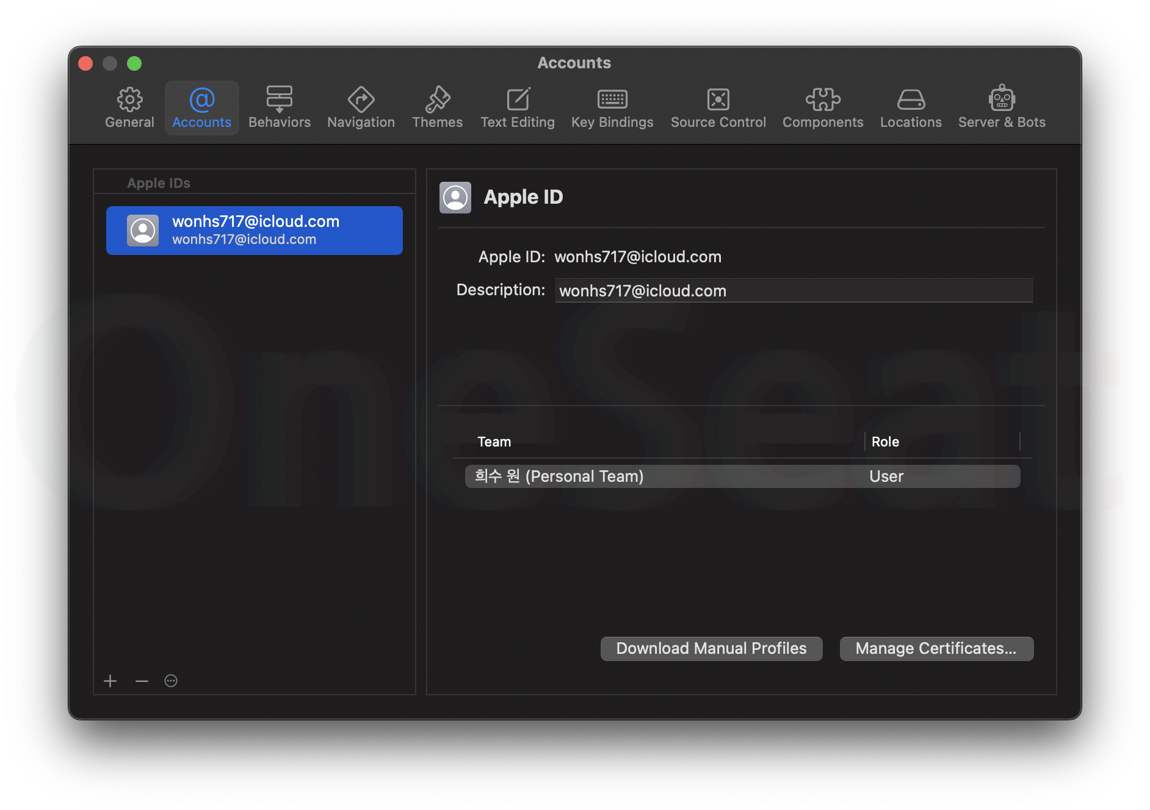The height and width of the screenshot is (810, 1150).
Task: Open Server & Bots preferences
Action: point(1002,108)
